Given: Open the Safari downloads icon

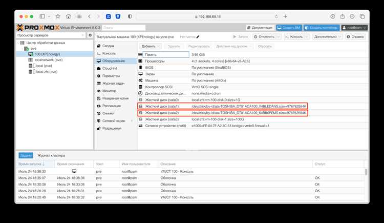Looking at the screenshot, I should 333,16.
